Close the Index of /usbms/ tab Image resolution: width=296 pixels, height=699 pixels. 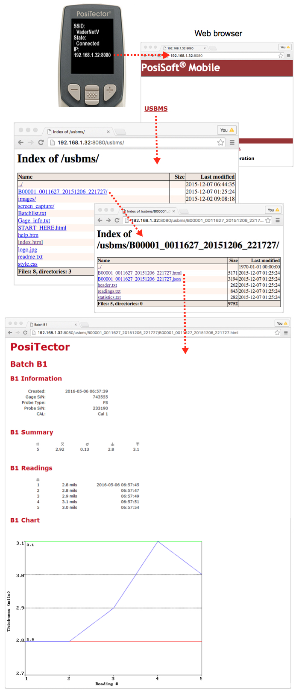(108, 132)
